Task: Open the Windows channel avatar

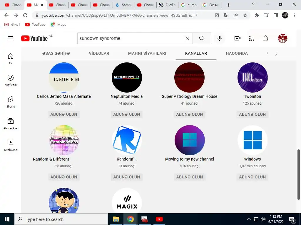Action: pos(252,140)
